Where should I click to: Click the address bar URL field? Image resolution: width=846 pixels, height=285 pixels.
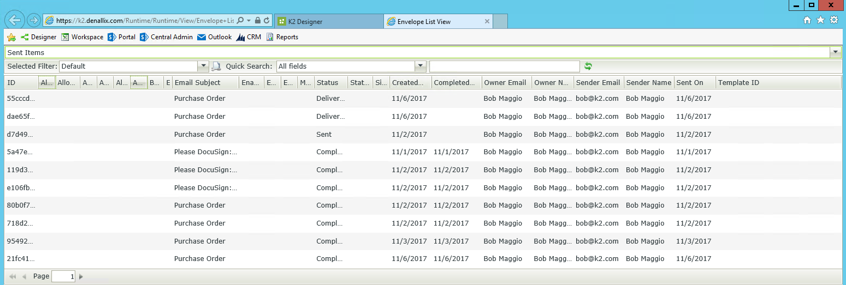145,21
